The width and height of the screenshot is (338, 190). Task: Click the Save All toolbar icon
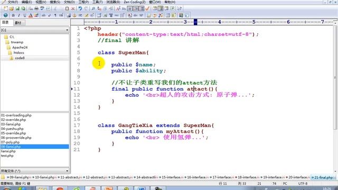point(23,8)
